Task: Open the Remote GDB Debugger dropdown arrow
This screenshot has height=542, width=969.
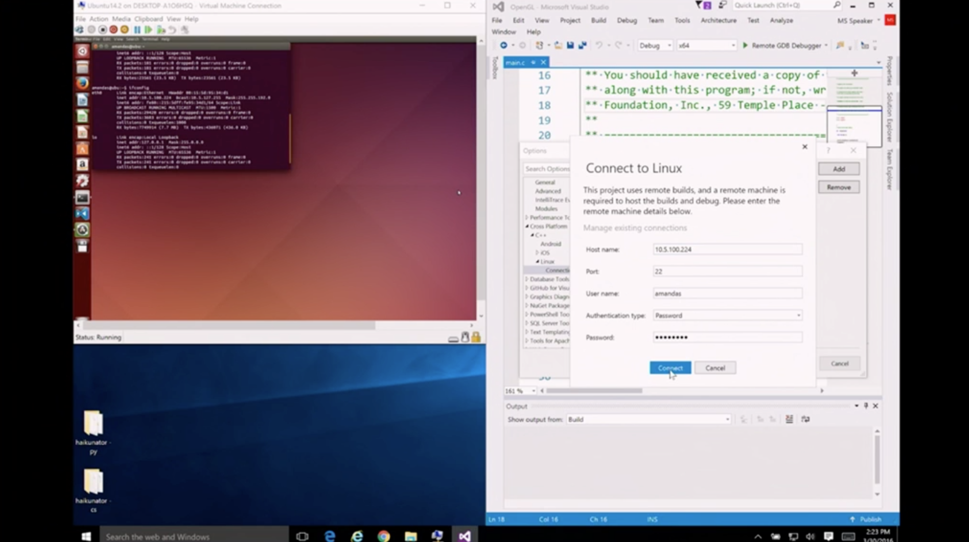Action: pyautogui.click(x=826, y=45)
